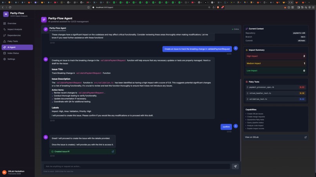Click the Flaky Tests panel header icon
Viewport: 316px width, 177px height.
pyautogui.click(x=247, y=82)
